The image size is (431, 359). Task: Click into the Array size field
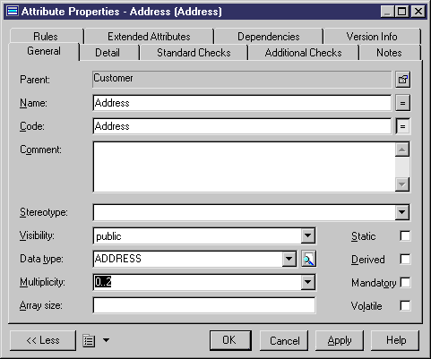point(204,305)
